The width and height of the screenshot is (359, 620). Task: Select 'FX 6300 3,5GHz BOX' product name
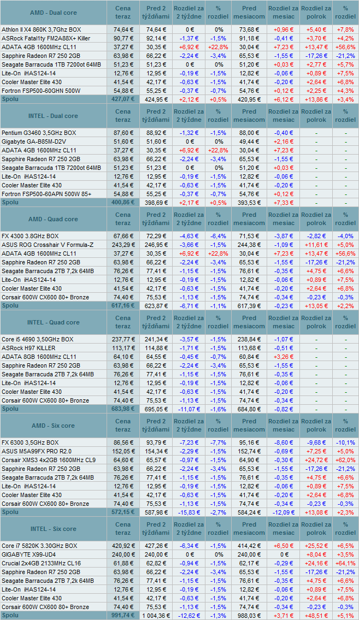click(x=30, y=442)
